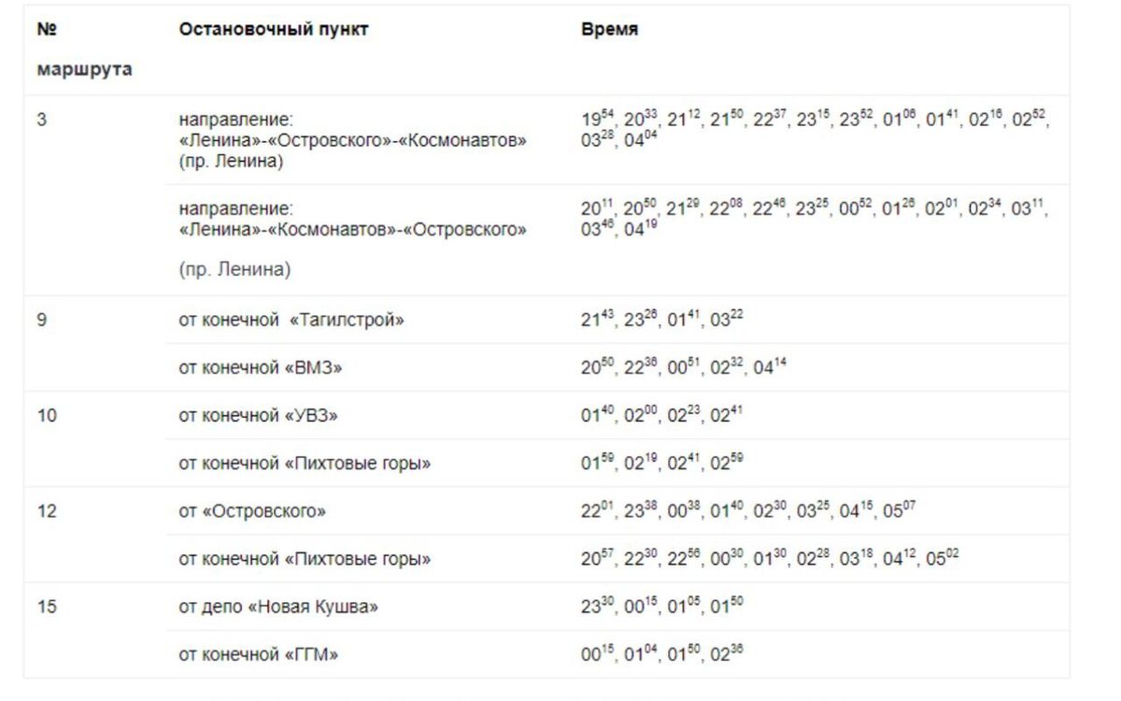Click "от конечной «Тагилстрой»" stop
This screenshot has width=1121, height=701.
tap(291, 321)
